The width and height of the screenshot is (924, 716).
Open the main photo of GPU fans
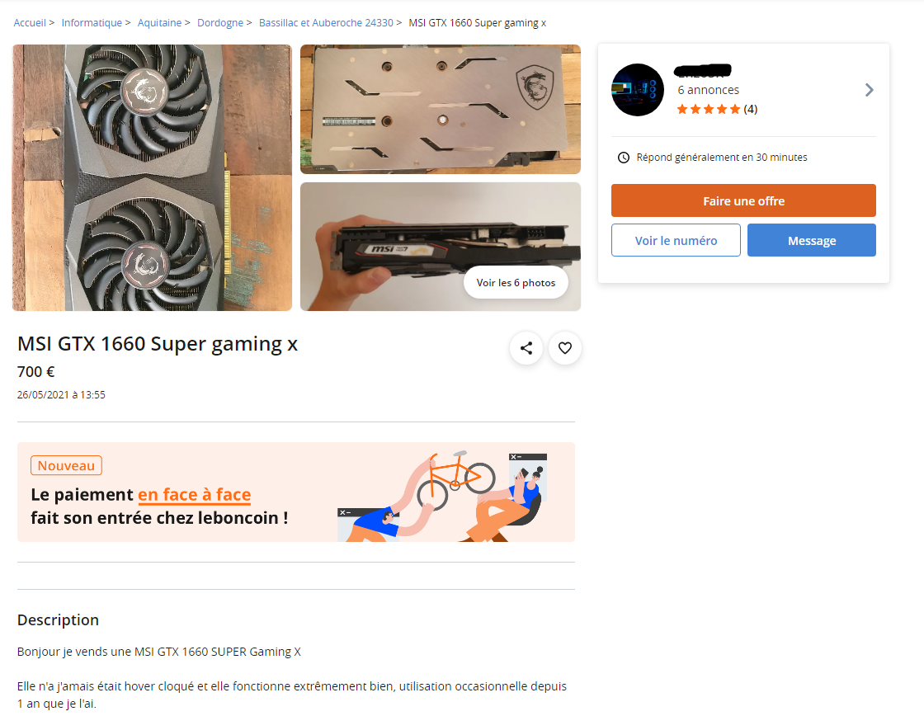click(x=152, y=177)
